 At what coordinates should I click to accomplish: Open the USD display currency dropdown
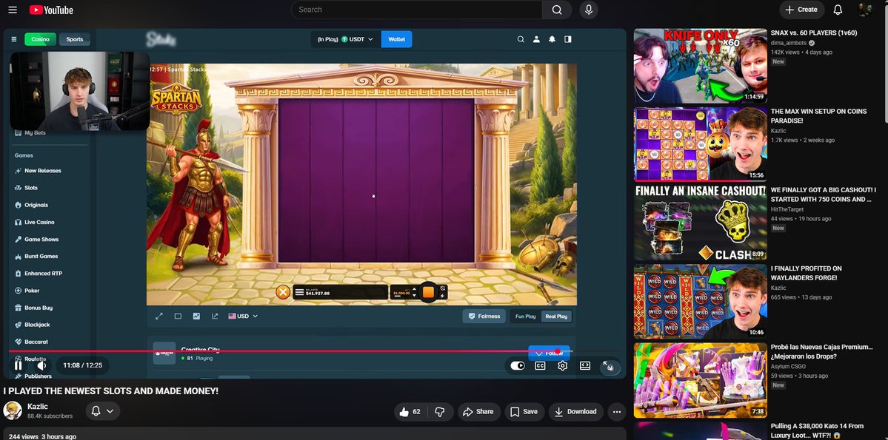pyautogui.click(x=243, y=317)
